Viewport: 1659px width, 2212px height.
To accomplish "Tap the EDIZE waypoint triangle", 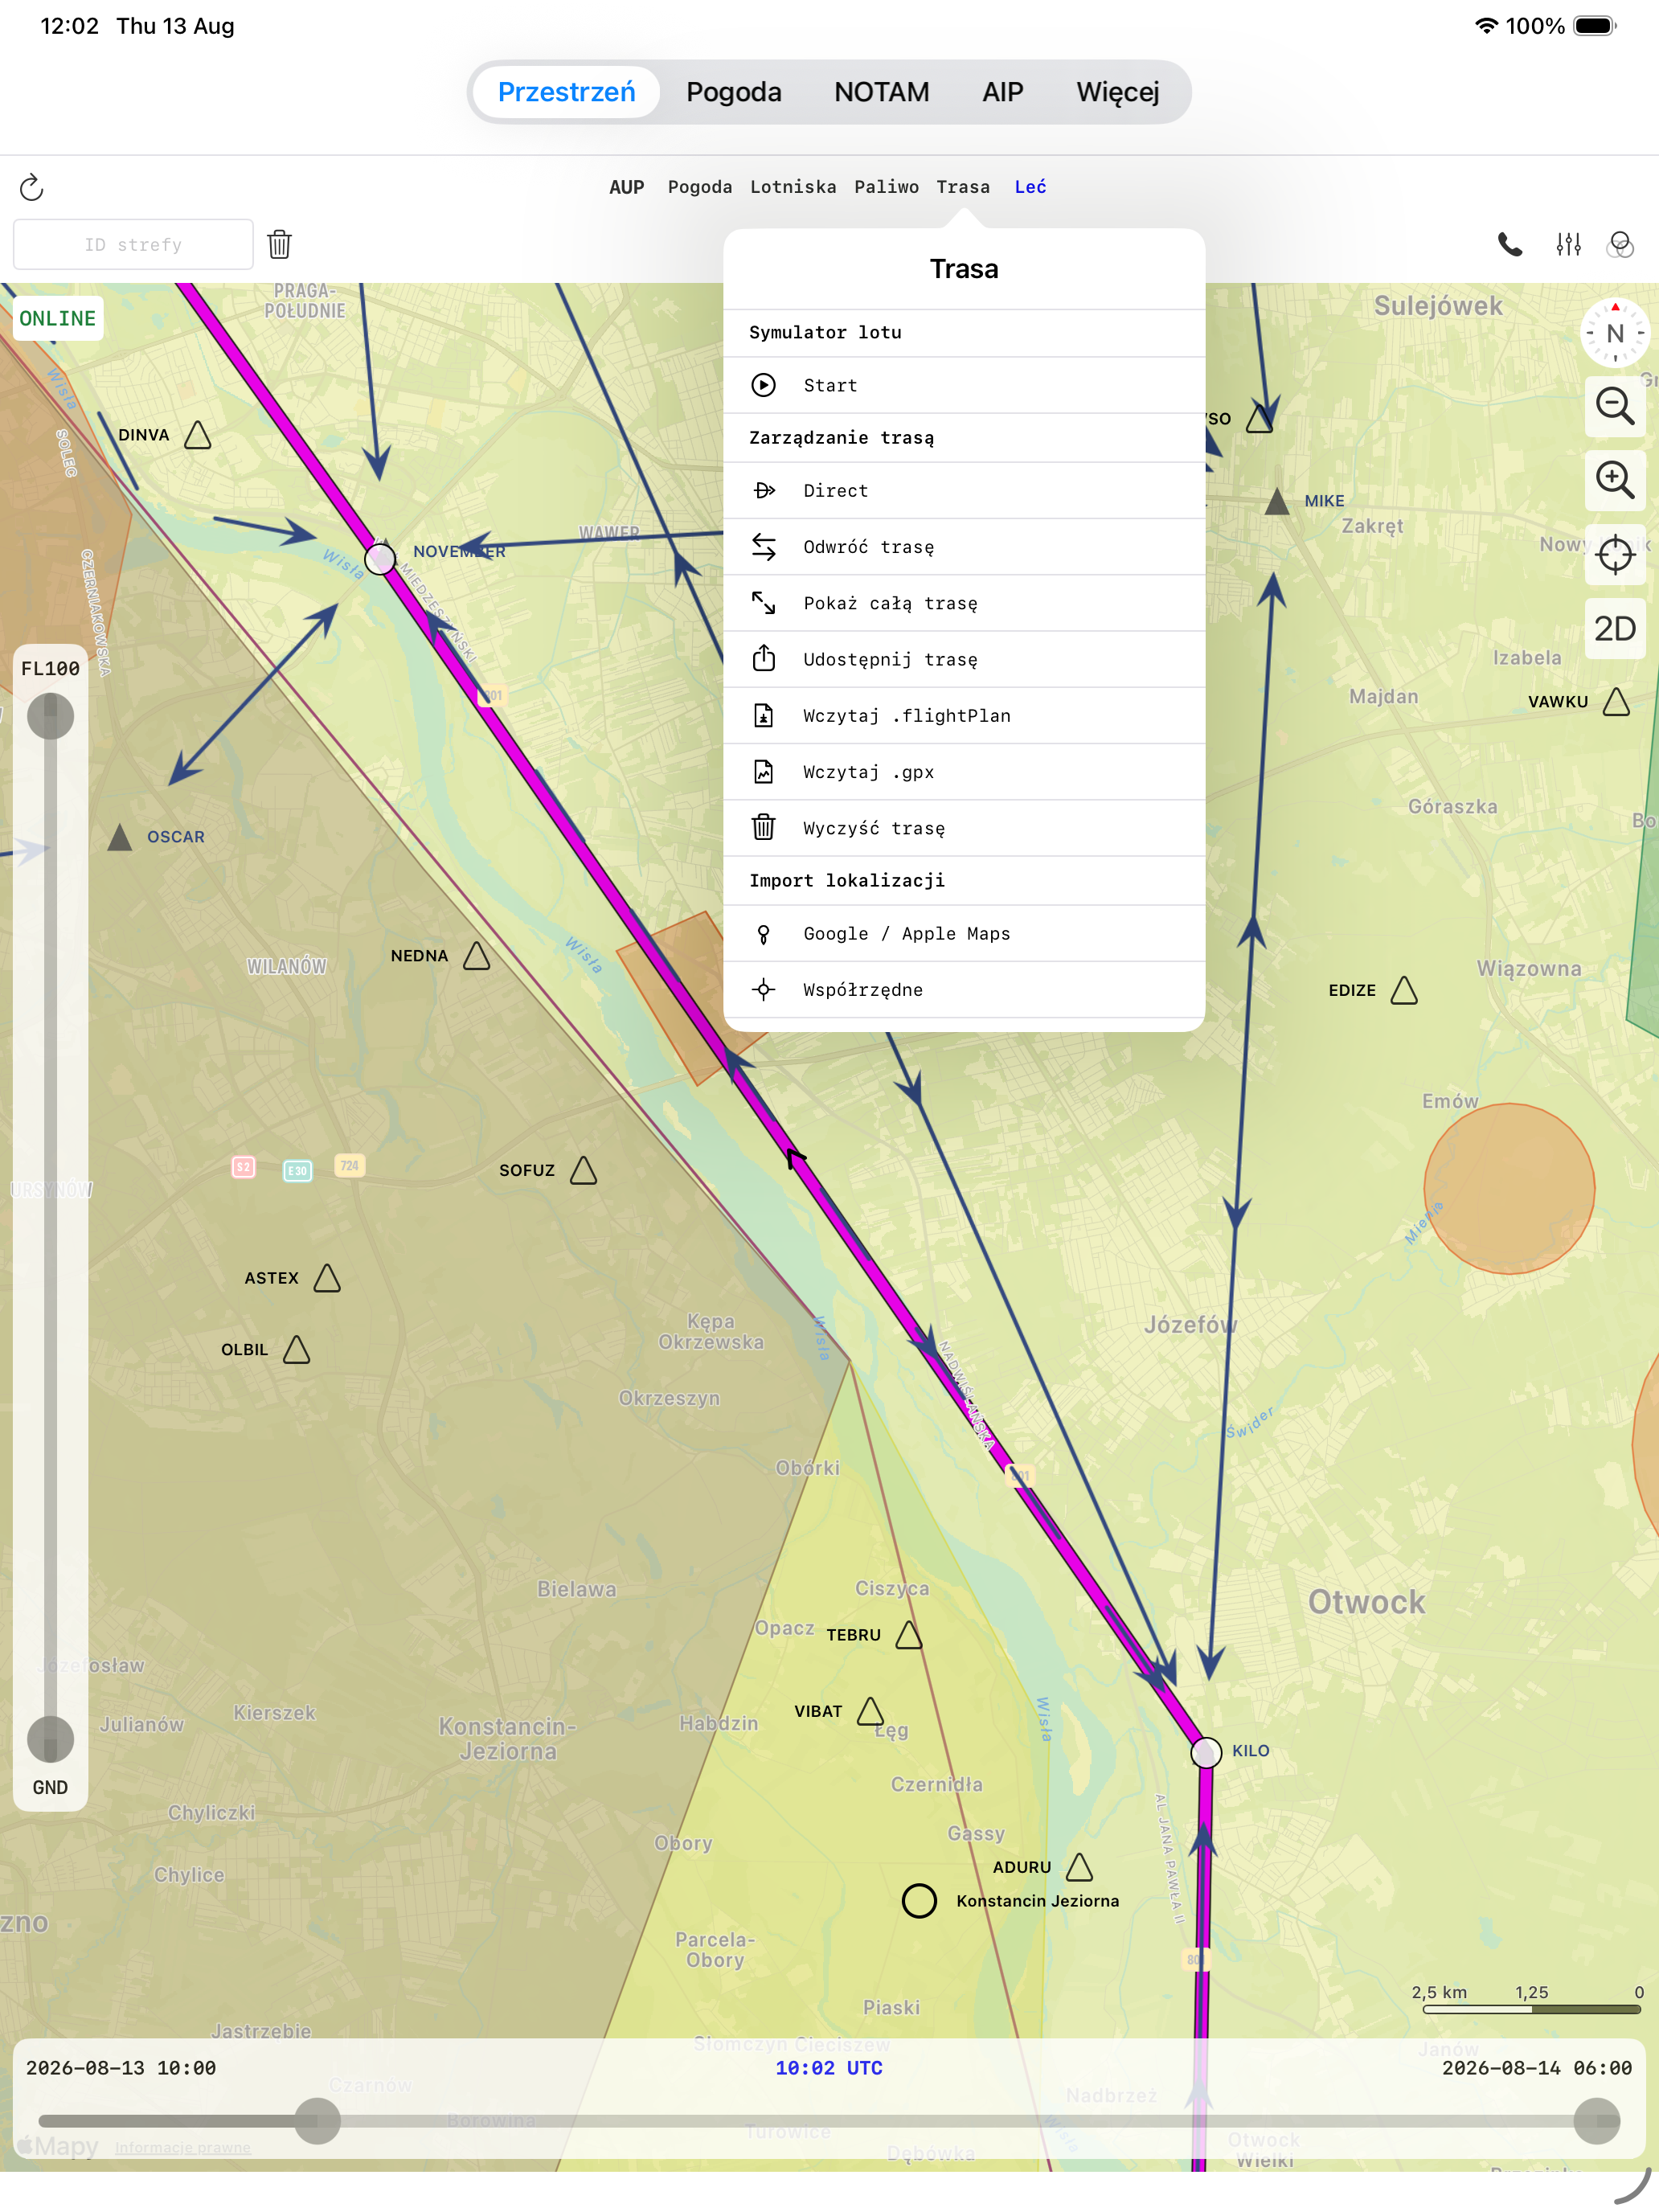I will [1404, 990].
